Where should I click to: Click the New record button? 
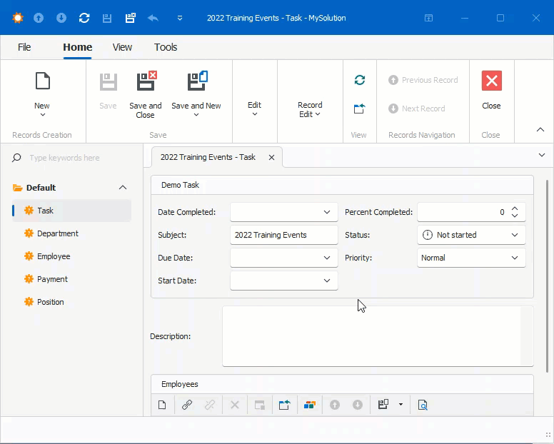tap(42, 95)
